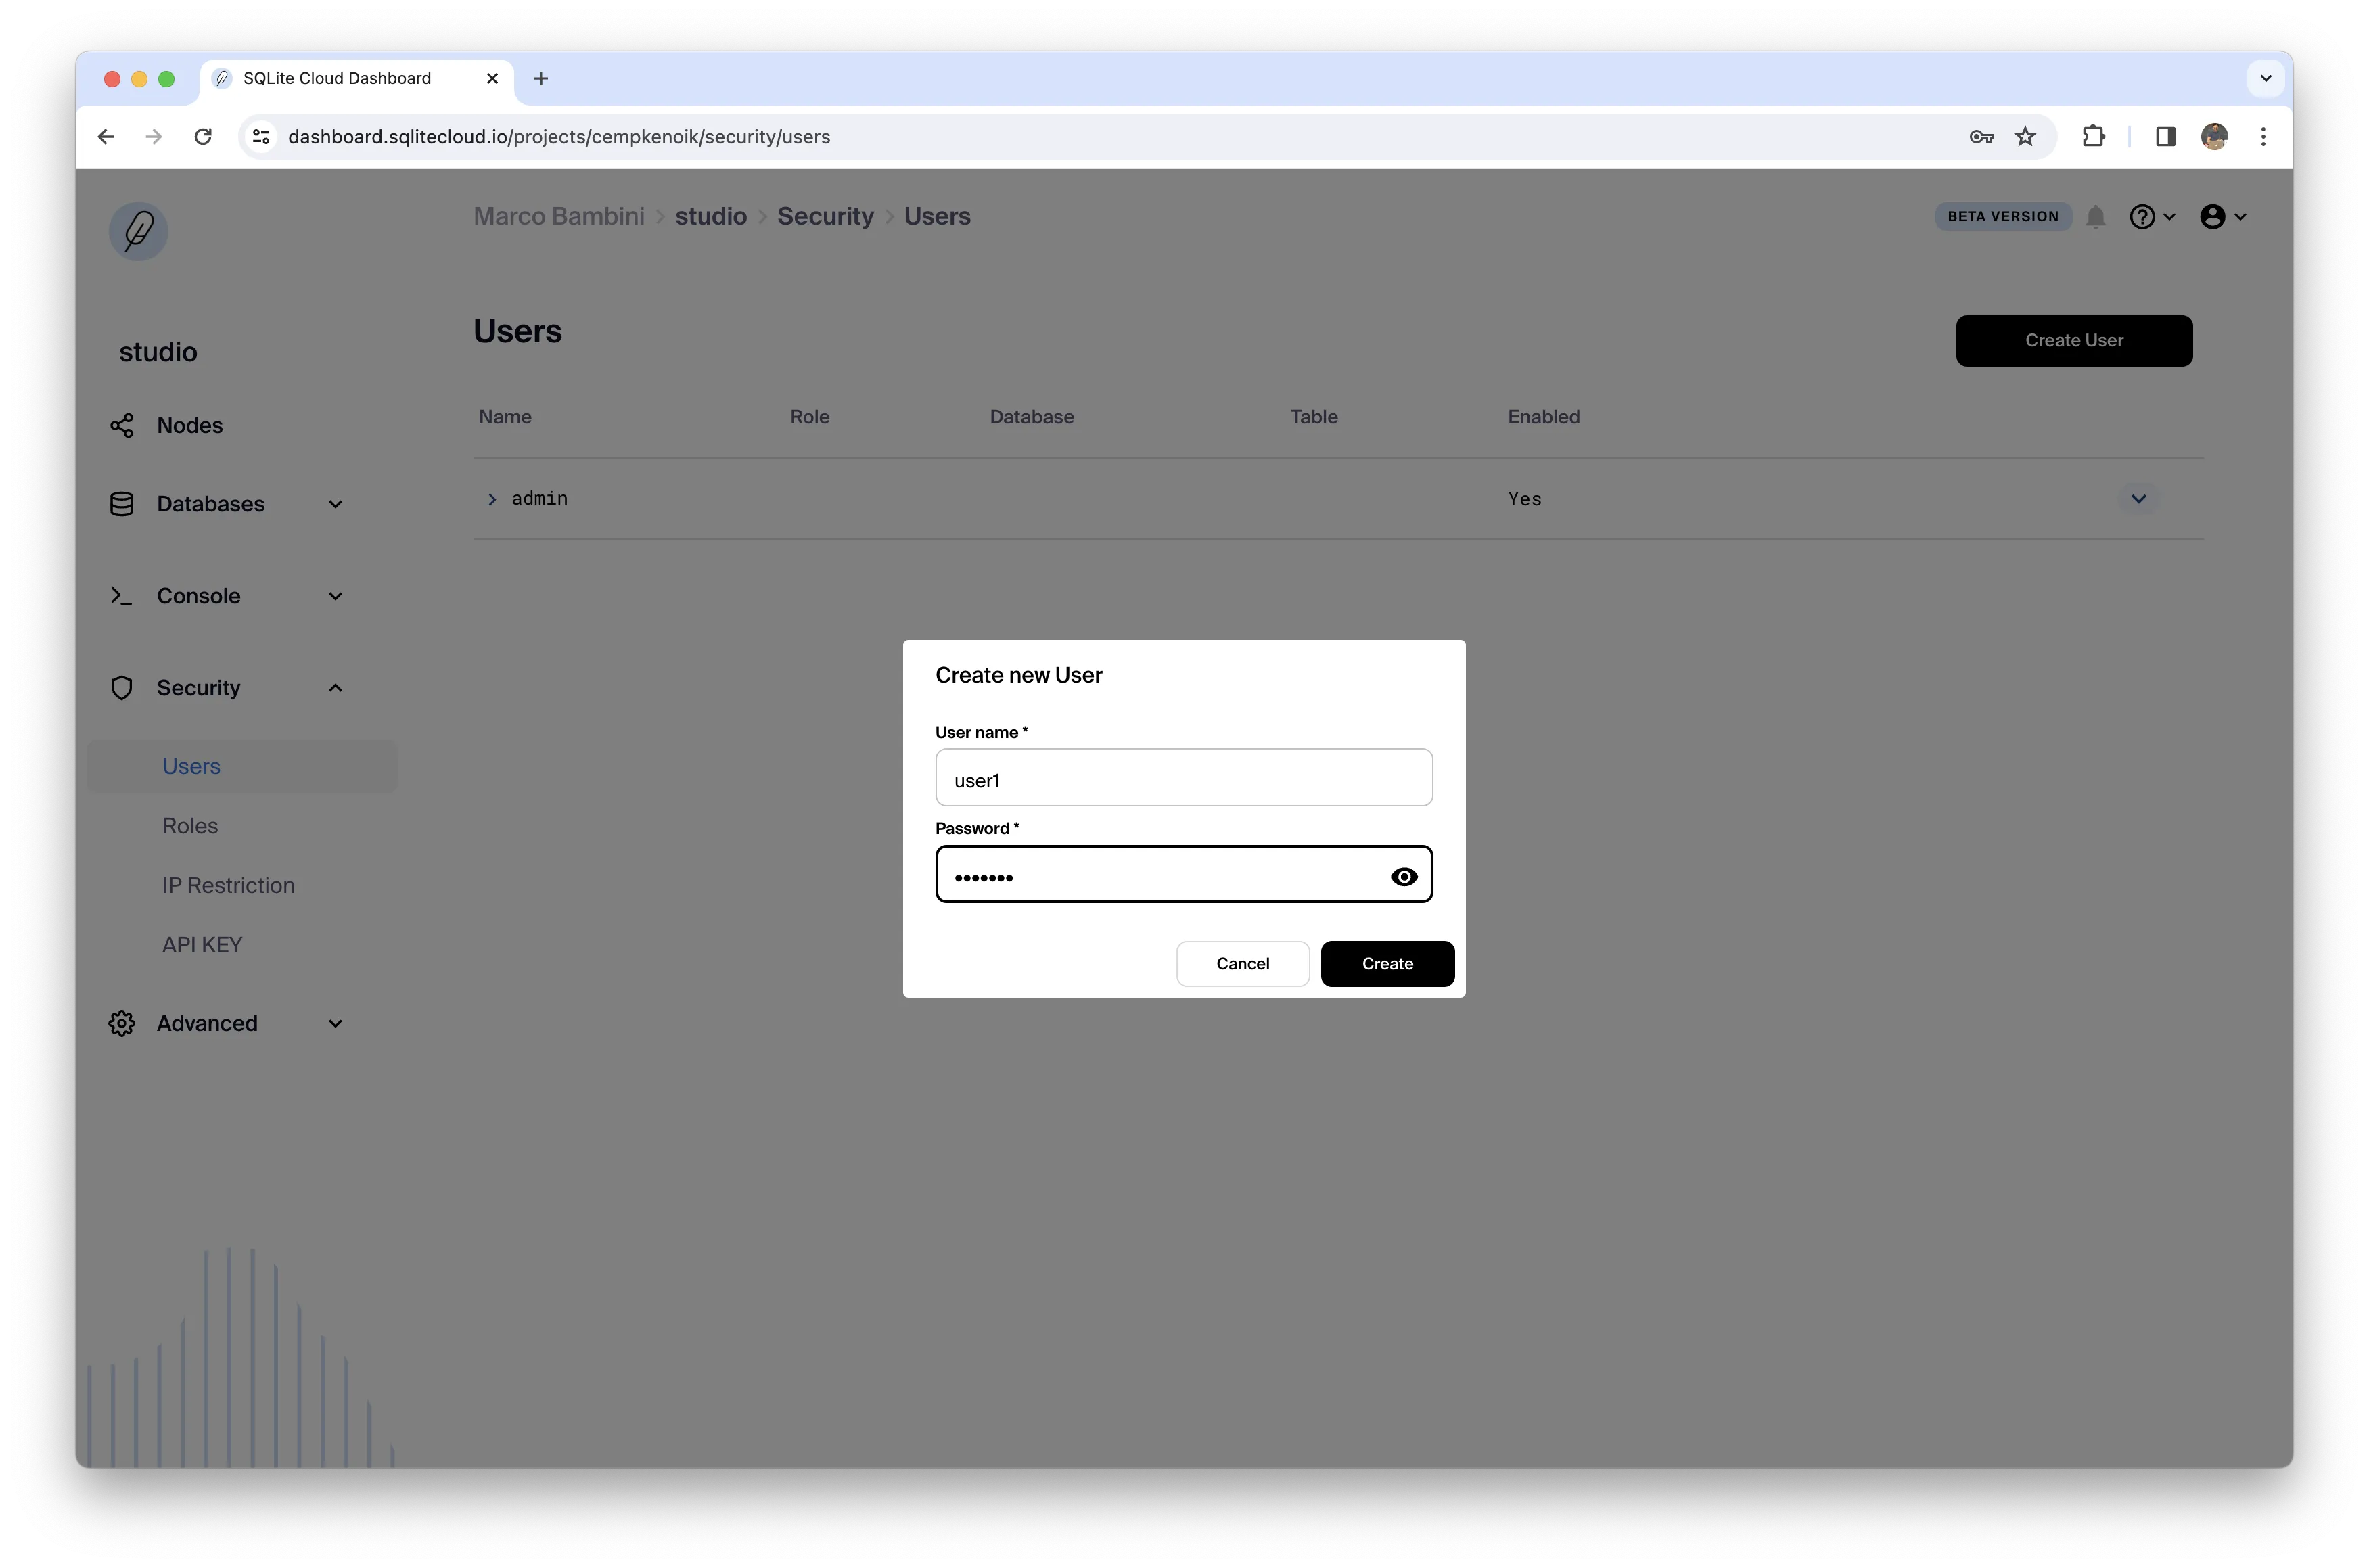Open the notifications bell

[x=2096, y=217]
